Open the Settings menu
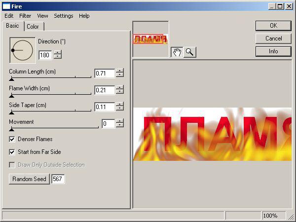 (64, 16)
